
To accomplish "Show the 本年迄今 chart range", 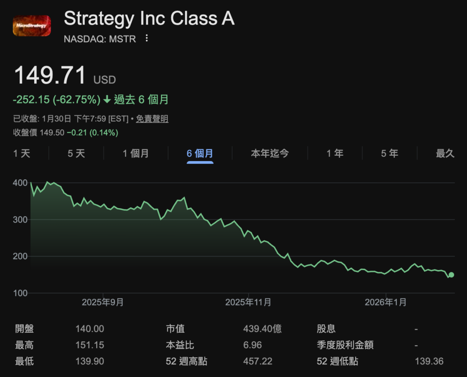I will [x=270, y=153].
